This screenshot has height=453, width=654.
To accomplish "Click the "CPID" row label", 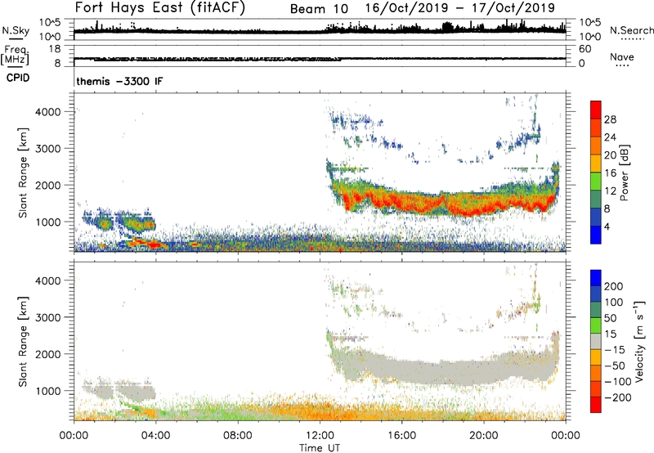I will (x=18, y=78).
